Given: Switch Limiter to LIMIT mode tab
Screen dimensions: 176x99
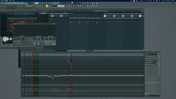Looking at the screenshot, I should [22, 44].
